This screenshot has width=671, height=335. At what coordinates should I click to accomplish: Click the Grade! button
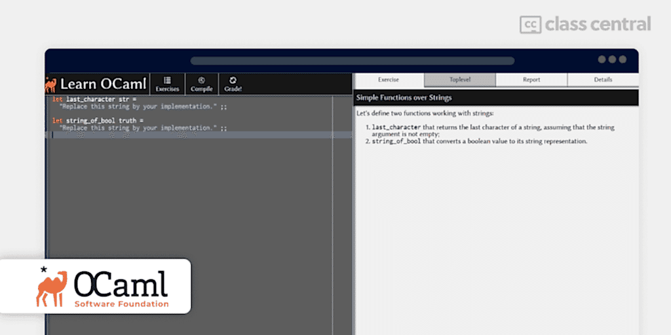pos(233,84)
